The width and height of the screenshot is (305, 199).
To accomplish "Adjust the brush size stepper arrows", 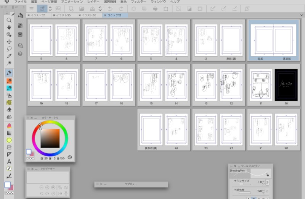I will [x=263, y=182].
